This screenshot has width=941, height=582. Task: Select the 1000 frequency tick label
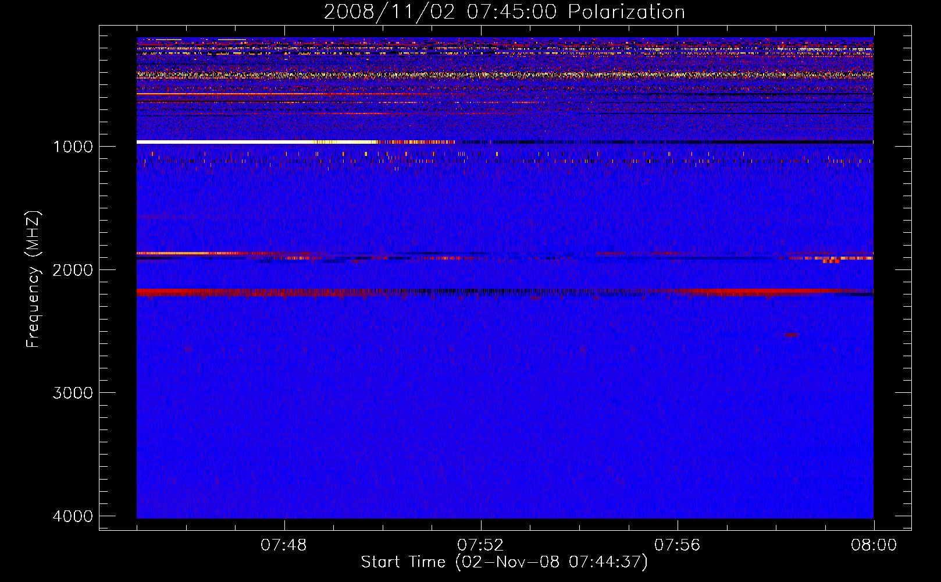[x=73, y=146]
